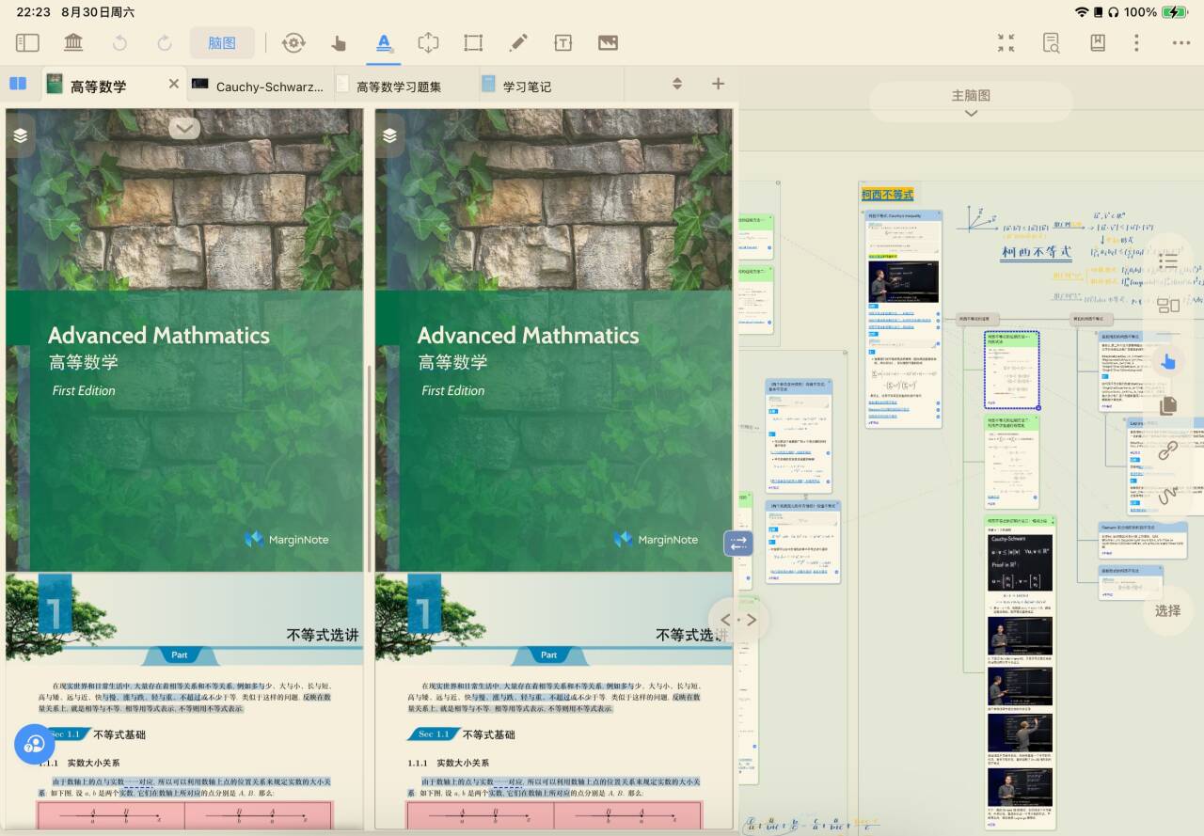Expand the chevron above left page

click(x=184, y=128)
